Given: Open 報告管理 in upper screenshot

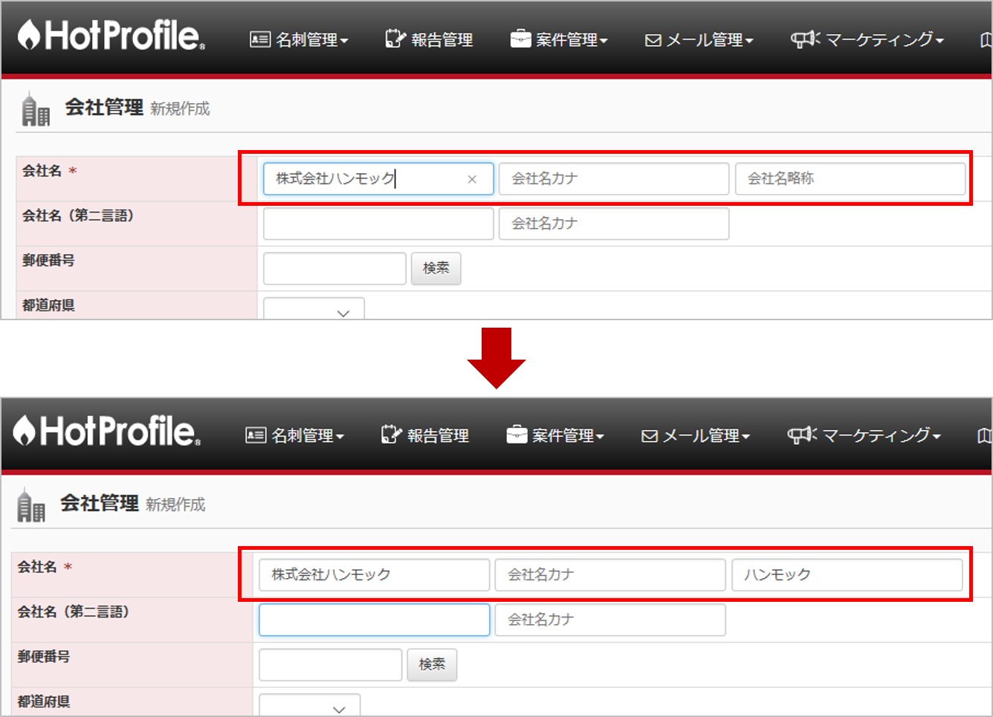Looking at the screenshot, I should pyautogui.click(x=429, y=39).
